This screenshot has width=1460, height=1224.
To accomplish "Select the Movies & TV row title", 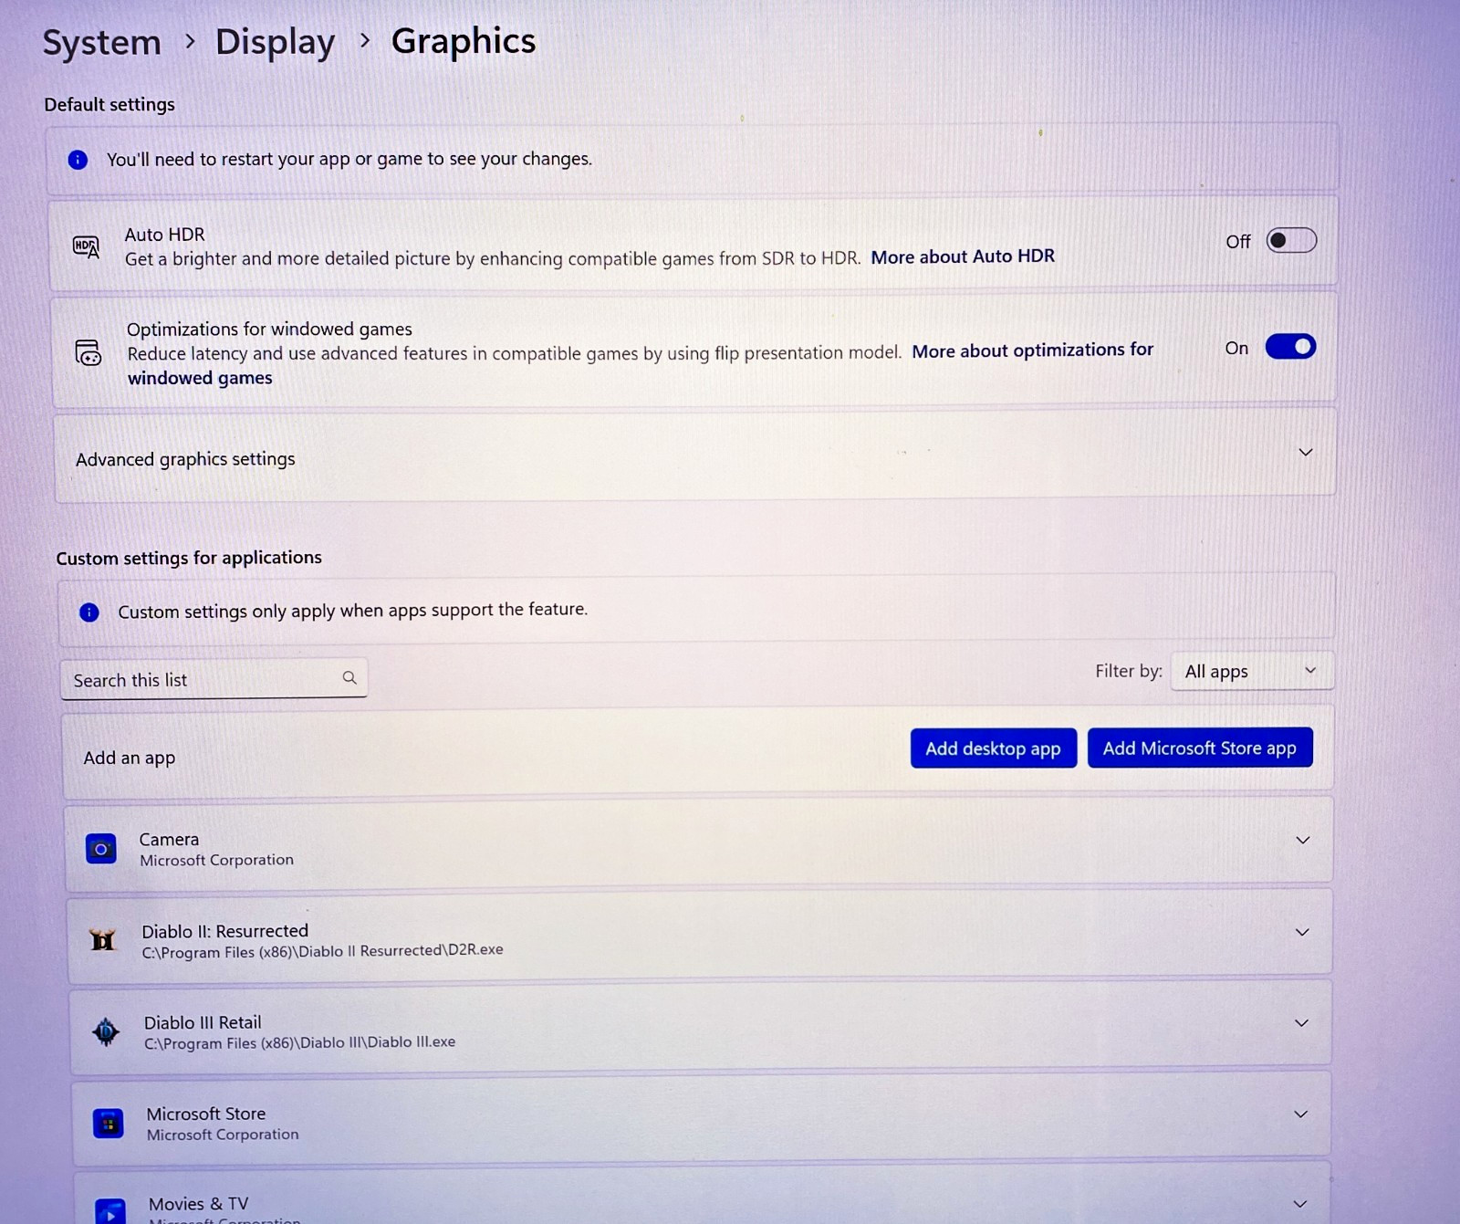I will (198, 1204).
